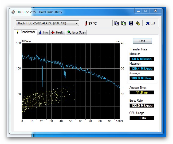The width and height of the screenshot is (173, 144).
Task: Click the ms axis label on graph
Action: [x=118, y=41]
